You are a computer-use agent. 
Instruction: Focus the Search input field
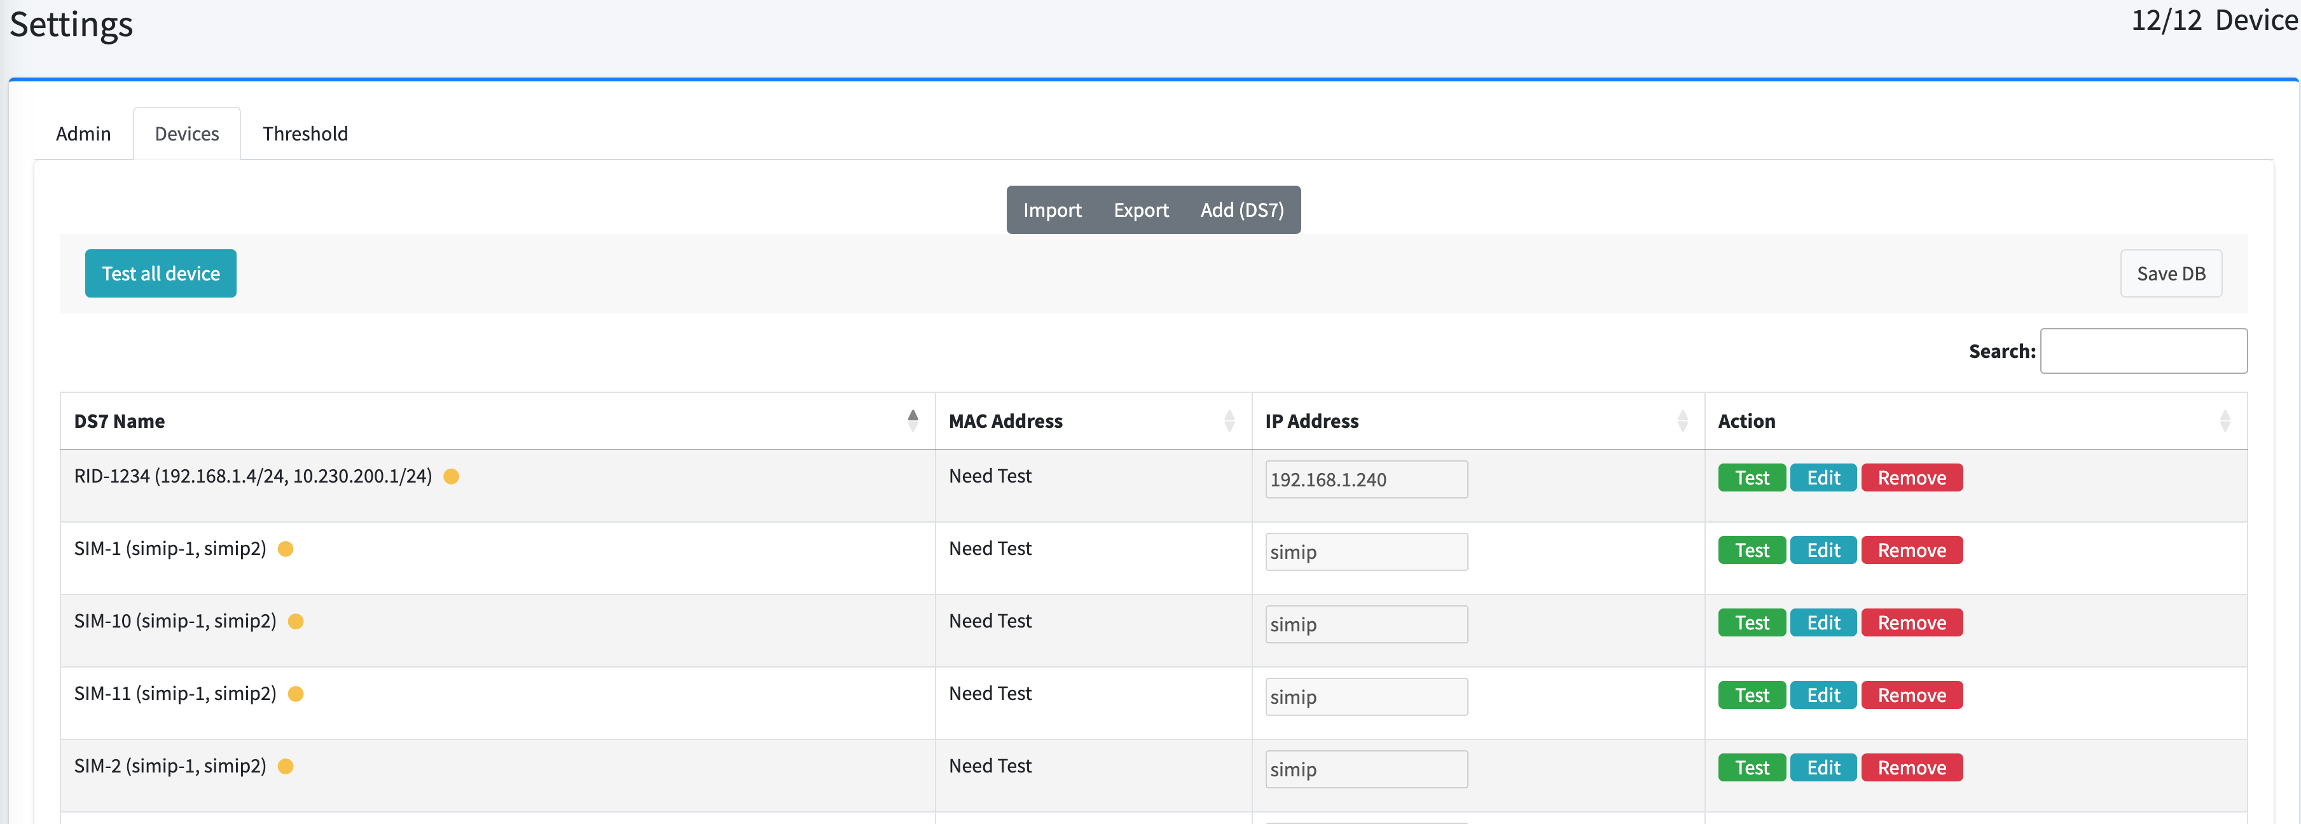point(2143,351)
